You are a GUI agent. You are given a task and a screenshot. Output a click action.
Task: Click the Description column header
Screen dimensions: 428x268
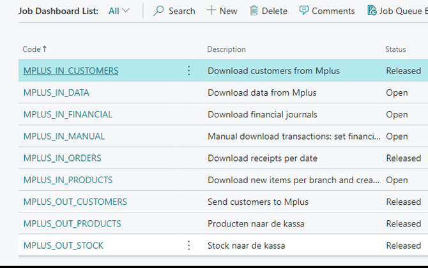point(226,49)
